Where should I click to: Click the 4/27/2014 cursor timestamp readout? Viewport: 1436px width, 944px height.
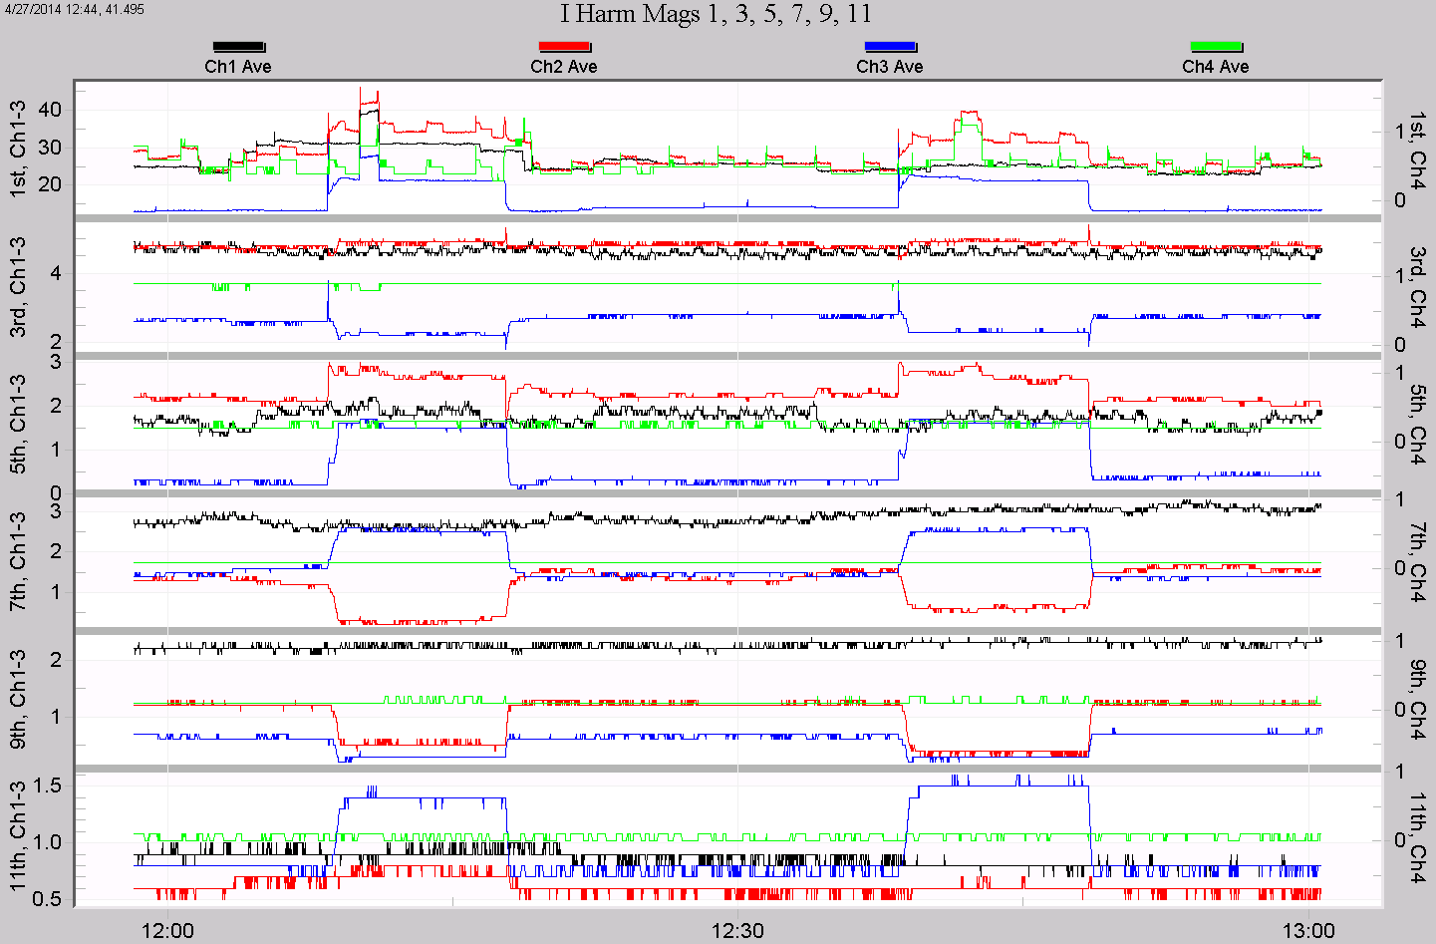click(75, 9)
